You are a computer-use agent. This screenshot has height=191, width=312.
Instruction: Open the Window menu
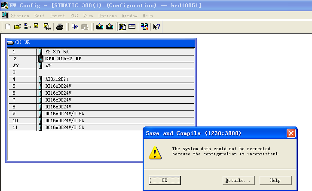click(x=129, y=16)
